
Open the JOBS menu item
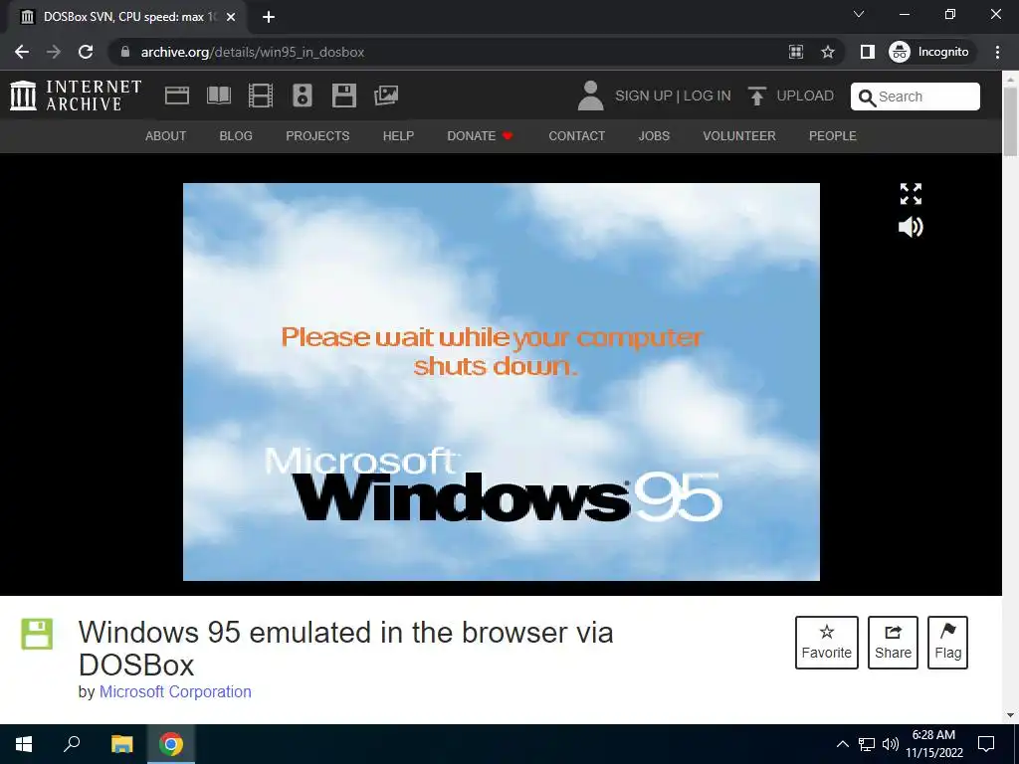(654, 135)
